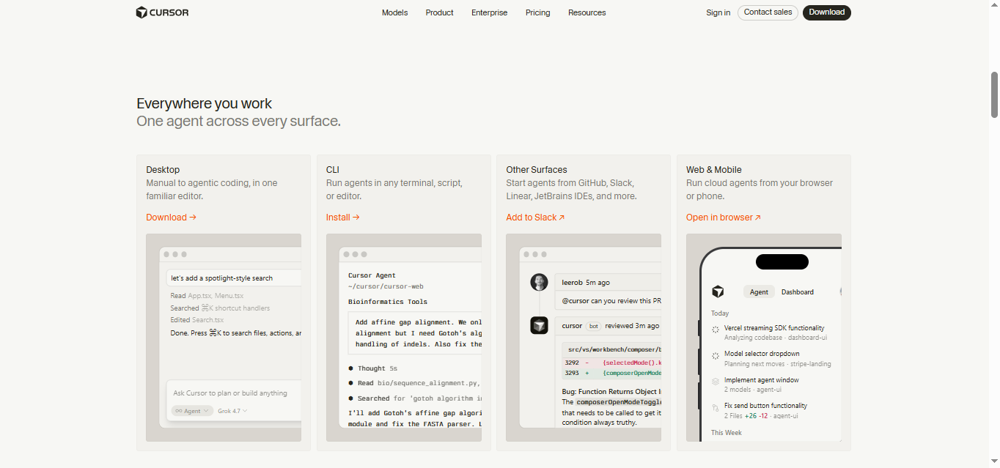Image resolution: width=1000 pixels, height=468 pixels.
Task: Click the bot badge next to cursor
Action: (594, 326)
